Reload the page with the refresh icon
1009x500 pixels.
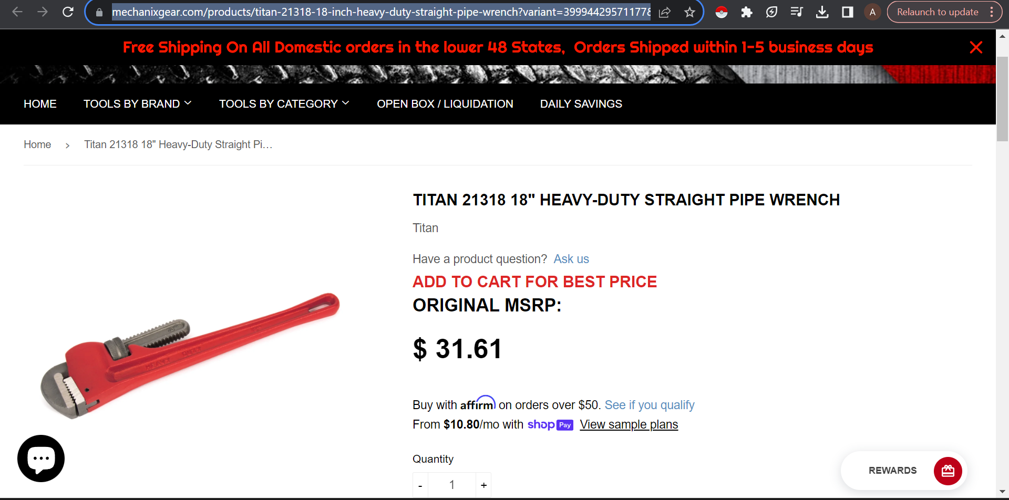tap(68, 12)
